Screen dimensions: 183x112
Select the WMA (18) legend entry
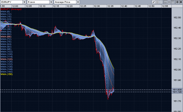[6, 17]
